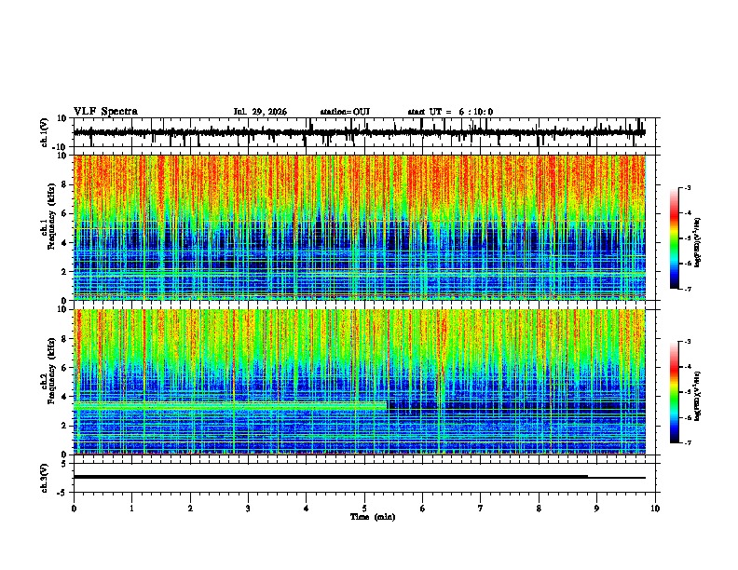The width and height of the screenshot is (738, 570).
Task: Click the "-3" label on ch.1 color bar
Action: point(688,188)
